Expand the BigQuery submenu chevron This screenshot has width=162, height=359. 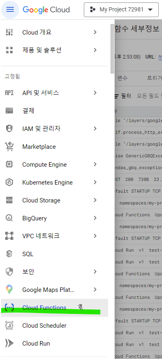click(x=95, y=218)
